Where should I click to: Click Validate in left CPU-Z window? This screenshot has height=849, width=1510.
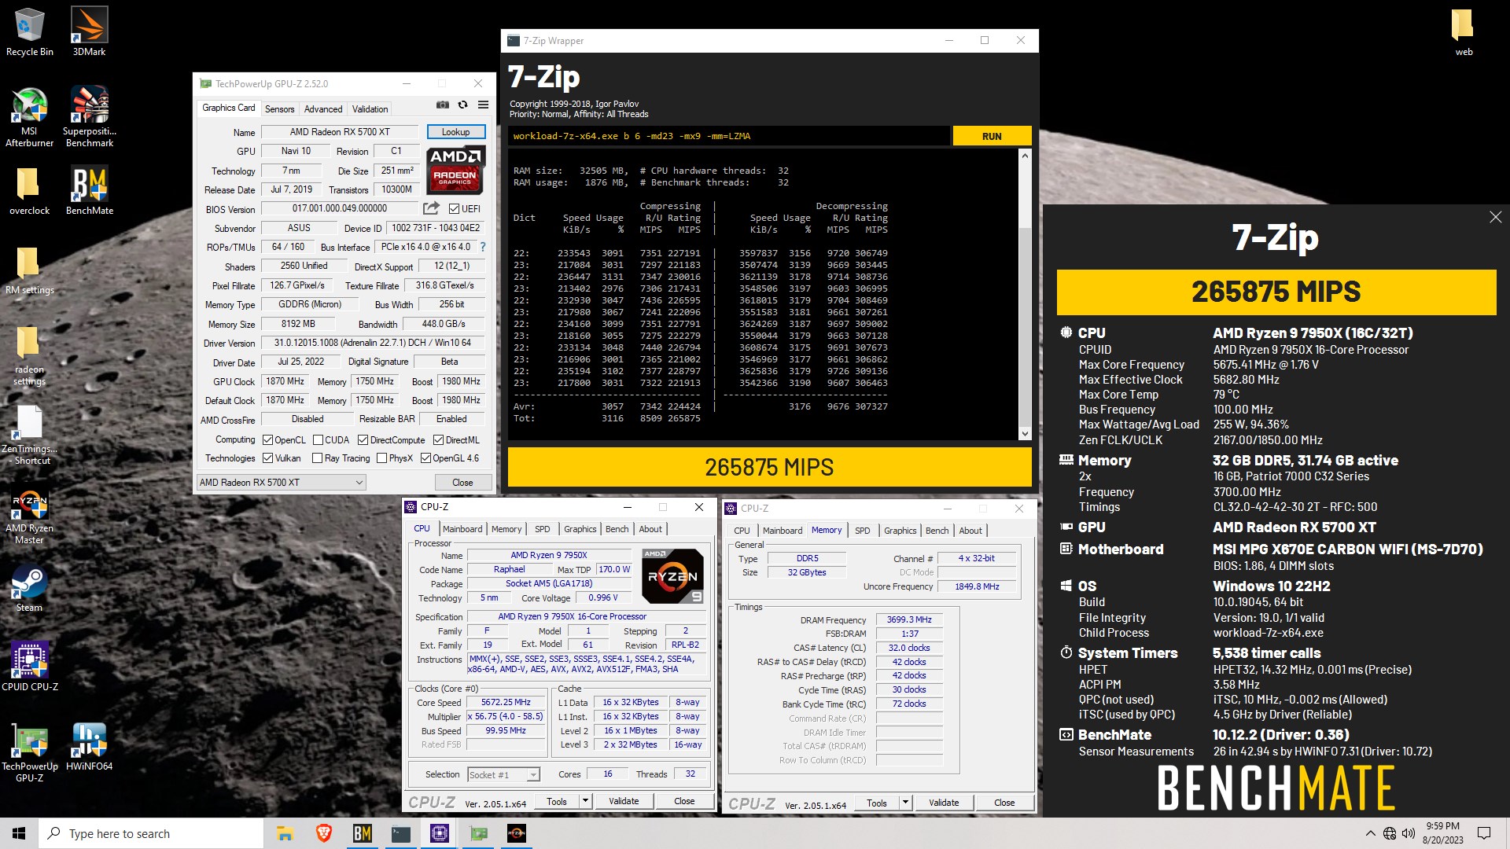[624, 801]
